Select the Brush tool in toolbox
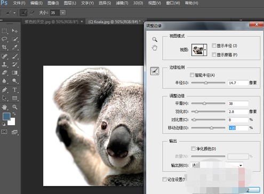The width and height of the screenshot is (264, 194). [15, 56]
